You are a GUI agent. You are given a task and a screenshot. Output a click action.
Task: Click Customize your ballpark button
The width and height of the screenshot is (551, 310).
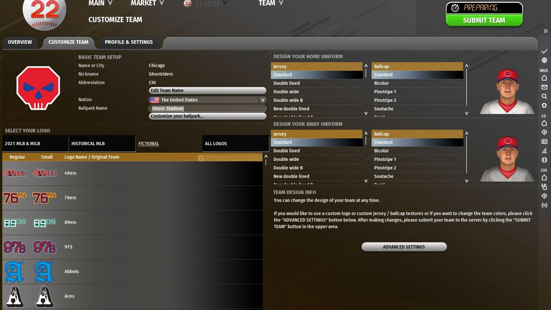coord(207,116)
